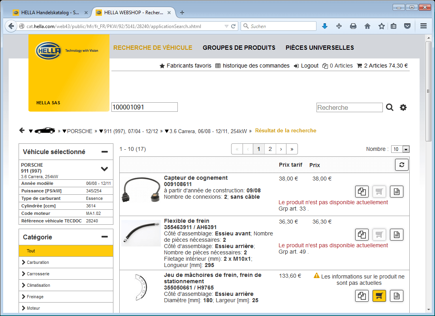Click the Résultat de la recherche breadcrumb

click(286, 130)
